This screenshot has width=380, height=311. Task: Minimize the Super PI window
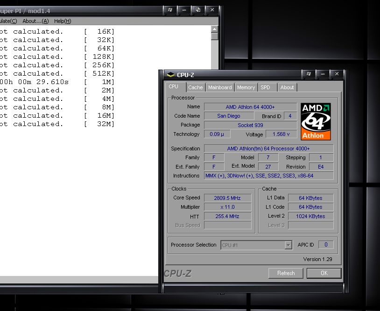coord(184,10)
